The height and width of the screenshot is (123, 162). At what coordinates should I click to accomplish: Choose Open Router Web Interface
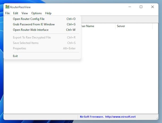click(x=42, y=30)
